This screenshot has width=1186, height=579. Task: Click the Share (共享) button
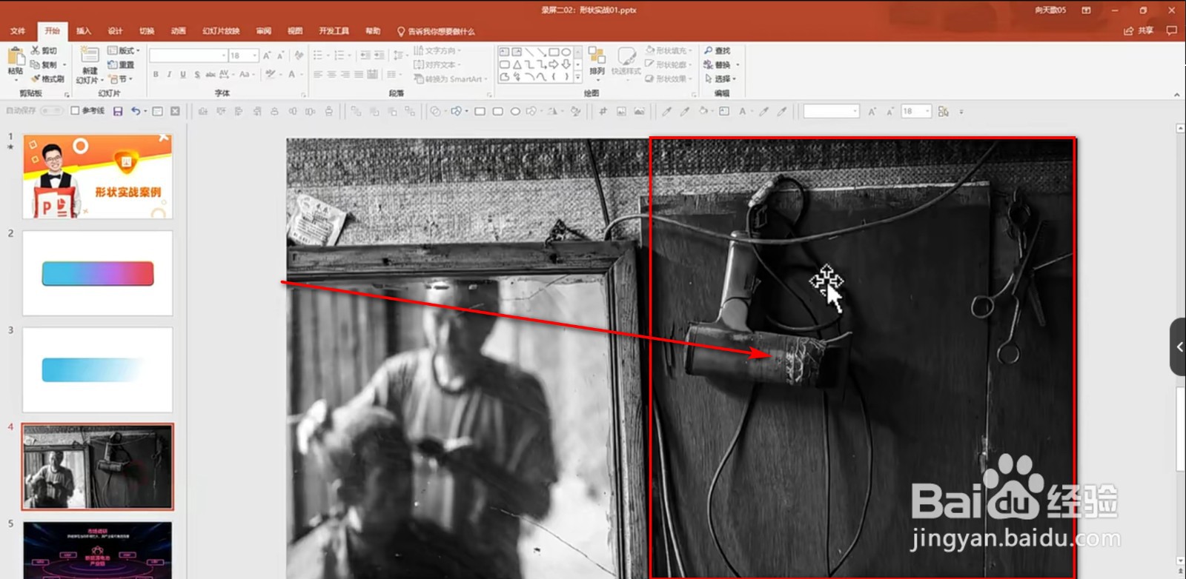(1139, 31)
